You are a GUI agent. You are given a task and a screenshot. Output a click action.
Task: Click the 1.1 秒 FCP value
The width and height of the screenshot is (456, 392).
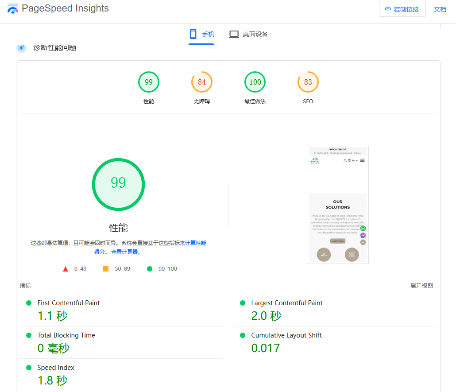coord(53,316)
